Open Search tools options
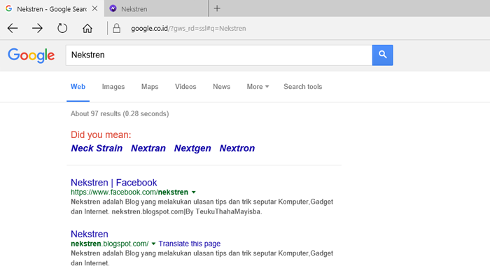 pyautogui.click(x=303, y=87)
